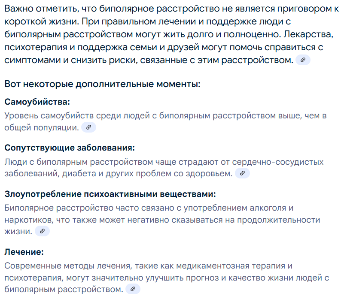Click heading 'Вот некоторые дополнительные моменты:'
The height and width of the screenshot is (305, 344).
[103, 84]
